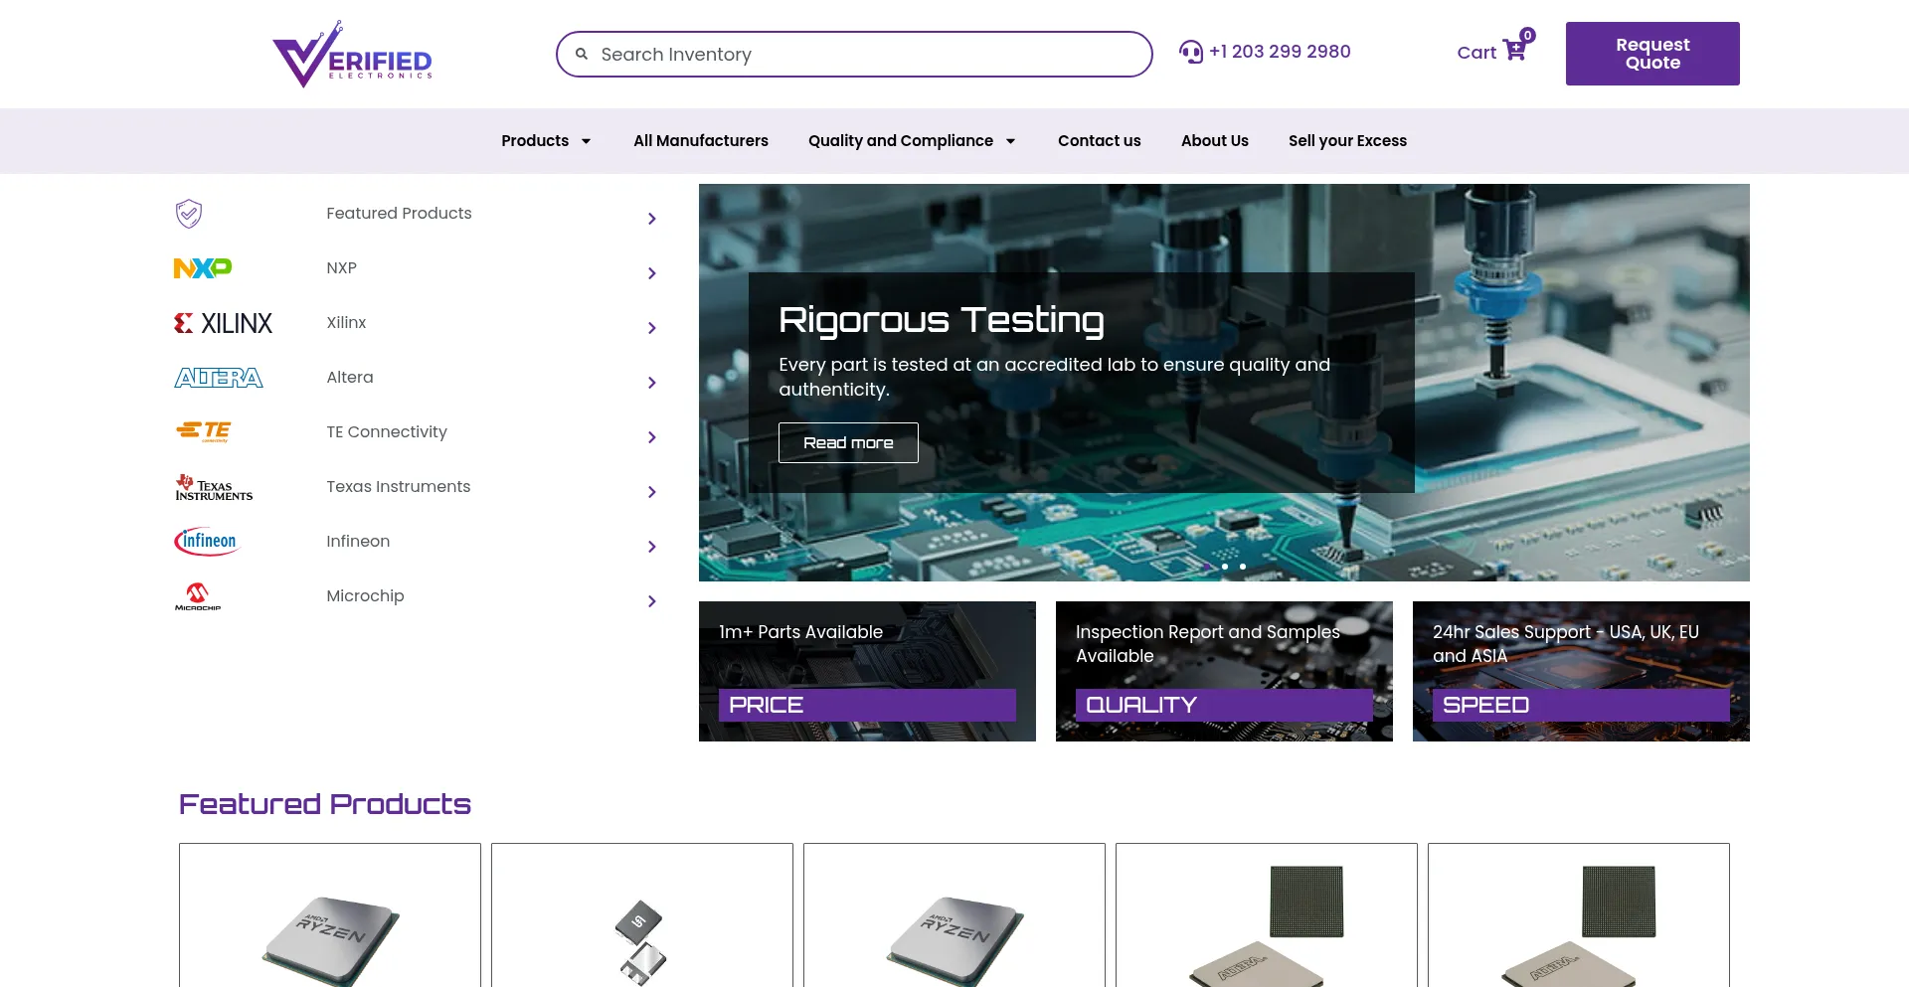
Task: Expand the NXP category arrow
Action: [652, 273]
